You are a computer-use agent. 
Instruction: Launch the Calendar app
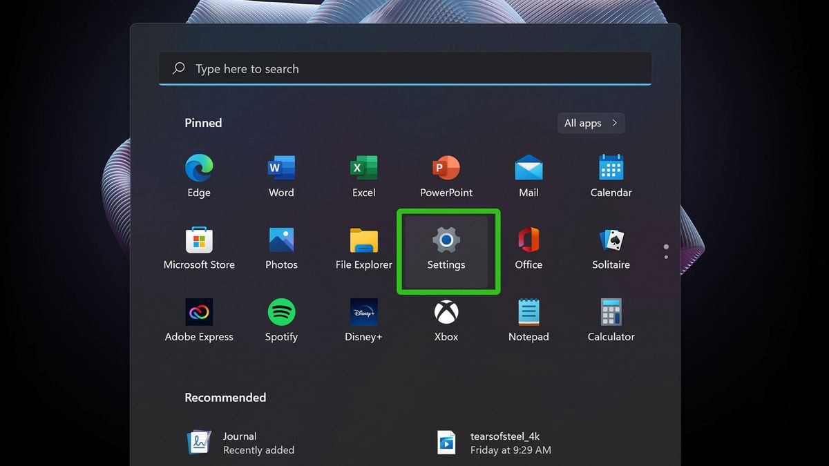tap(610, 168)
